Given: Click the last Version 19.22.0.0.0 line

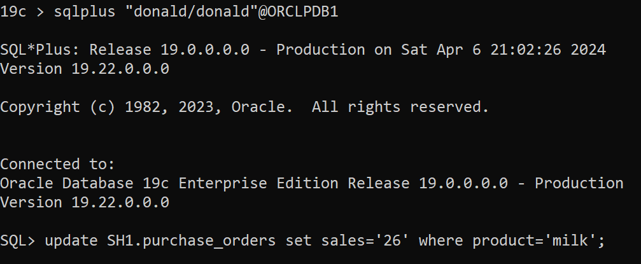Looking at the screenshot, I should coord(84,202).
